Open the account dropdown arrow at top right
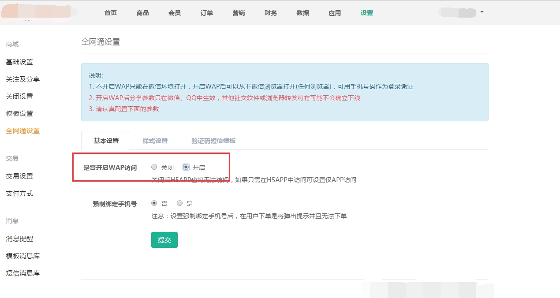The width and height of the screenshot is (560, 298). click(482, 12)
